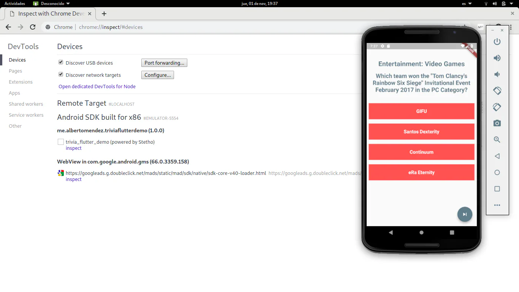Select Service workers in DevTools sidebar
The image size is (519, 292).
(x=26, y=115)
